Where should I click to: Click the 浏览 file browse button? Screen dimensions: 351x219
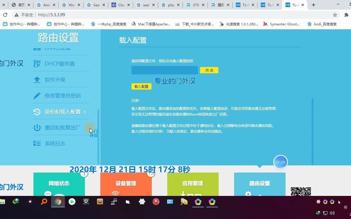pyautogui.click(x=209, y=70)
